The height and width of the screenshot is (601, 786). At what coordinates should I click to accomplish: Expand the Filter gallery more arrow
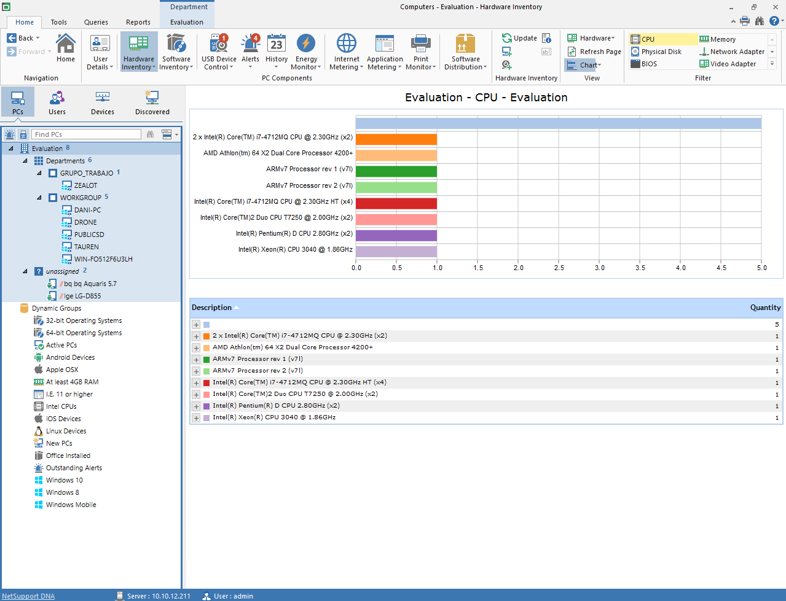772,64
